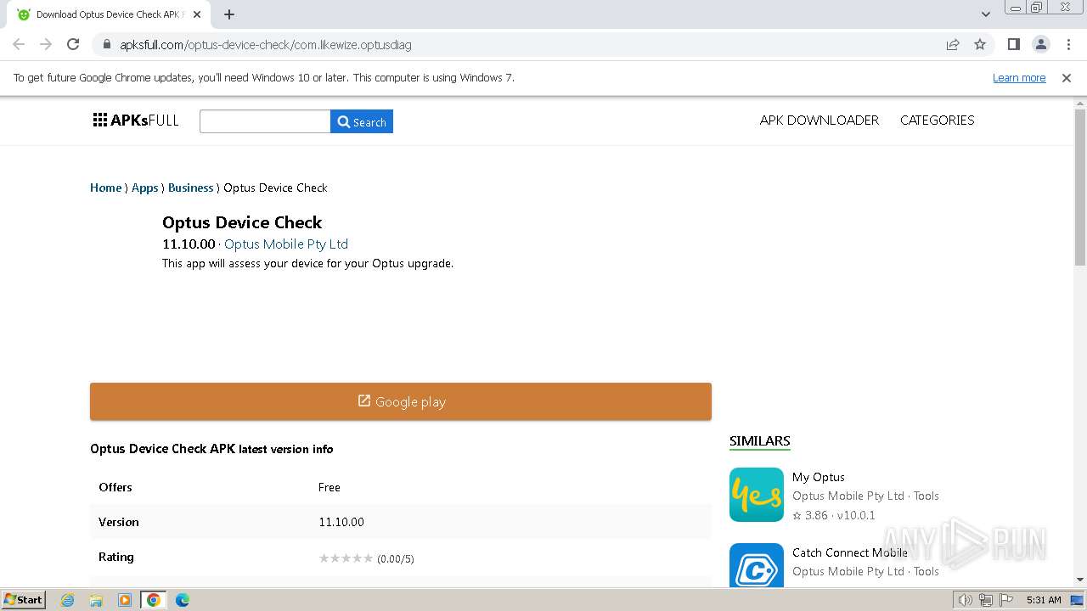1087x611 pixels.
Task: Go to Home breadcrumb
Action: tap(105, 188)
